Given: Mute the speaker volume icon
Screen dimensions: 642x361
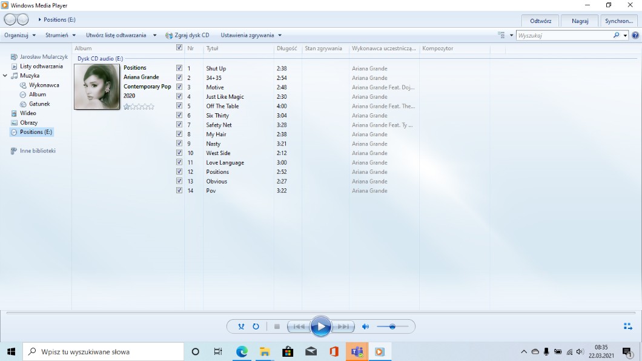Looking at the screenshot, I should coord(365,326).
